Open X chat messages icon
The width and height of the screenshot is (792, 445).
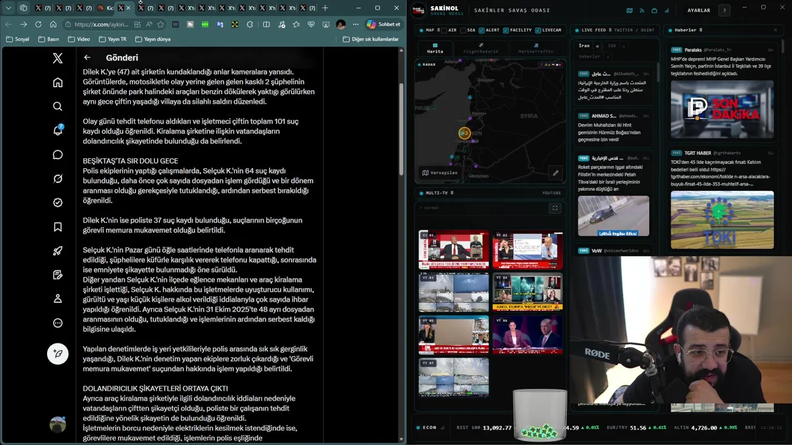(58, 155)
